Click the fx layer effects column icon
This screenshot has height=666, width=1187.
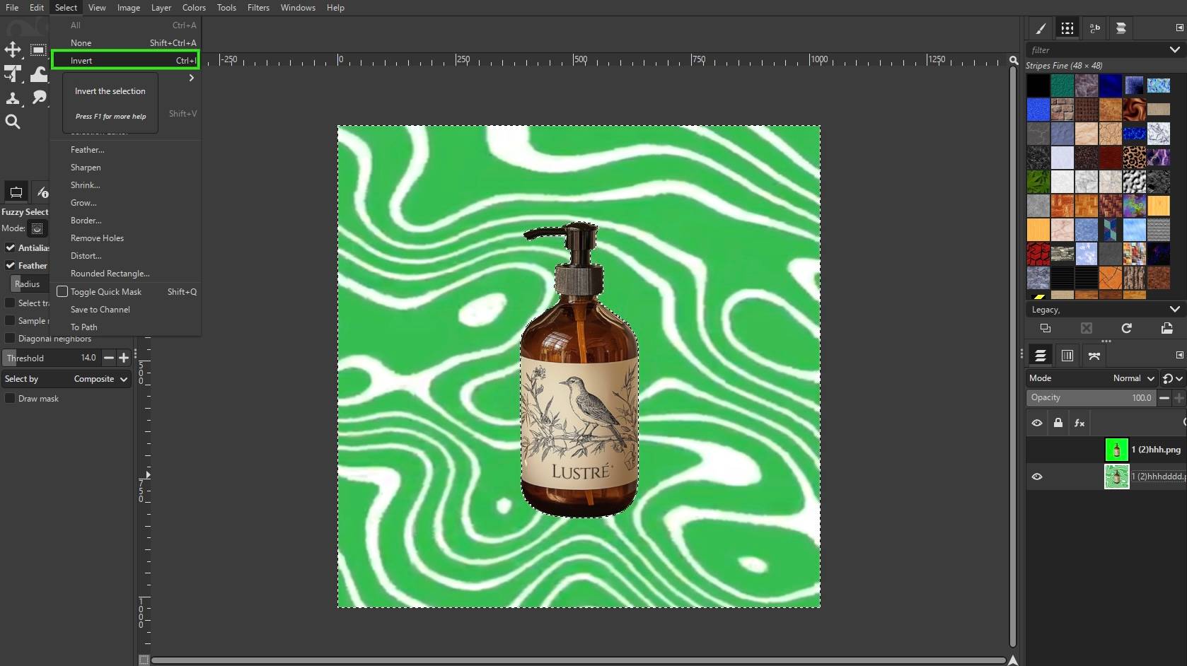pyautogui.click(x=1079, y=423)
